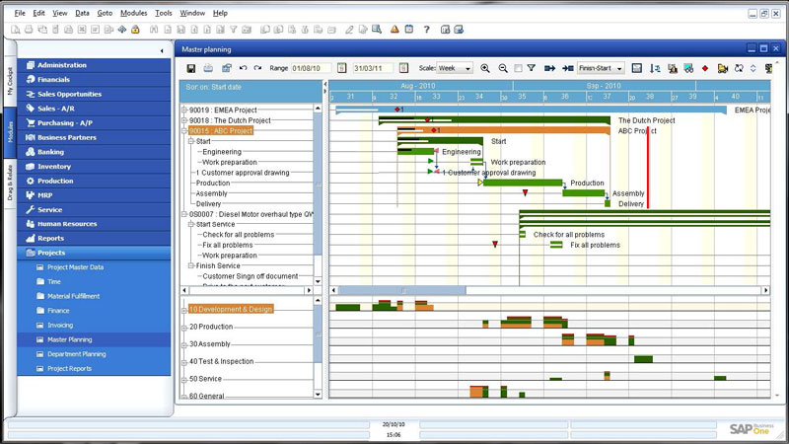The image size is (789, 444).
Task: Open calendar for range end date
Action: tap(403, 68)
